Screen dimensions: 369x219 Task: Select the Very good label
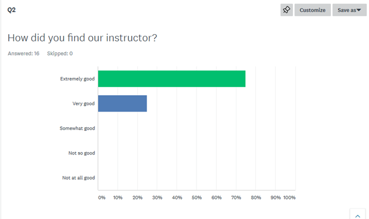point(83,103)
